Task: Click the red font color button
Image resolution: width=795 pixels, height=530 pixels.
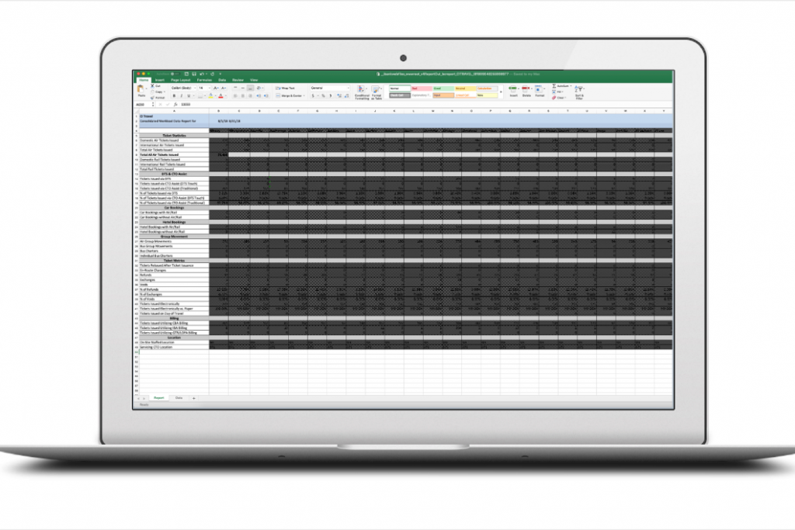Action: pyautogui.click(x=220, y=95)
